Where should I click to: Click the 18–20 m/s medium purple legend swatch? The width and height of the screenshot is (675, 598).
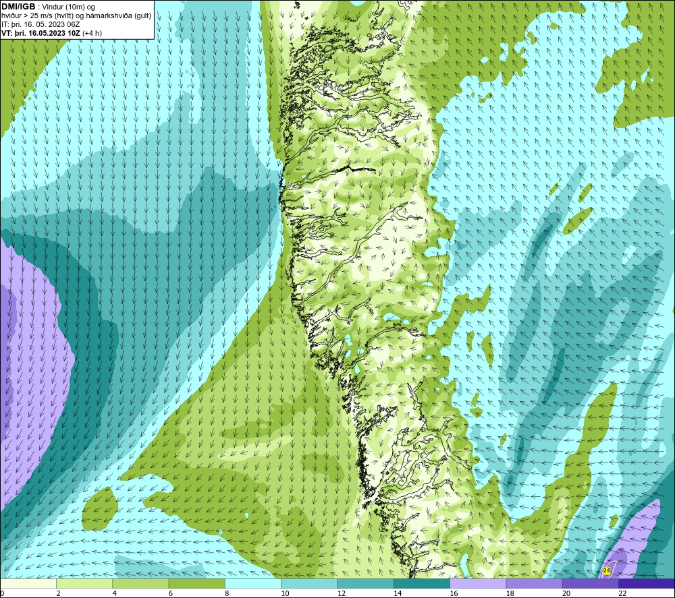(x=534, y=583)
